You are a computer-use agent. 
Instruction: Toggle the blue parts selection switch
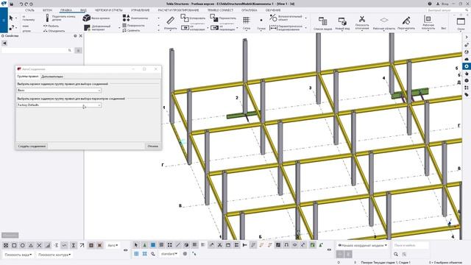153,245
